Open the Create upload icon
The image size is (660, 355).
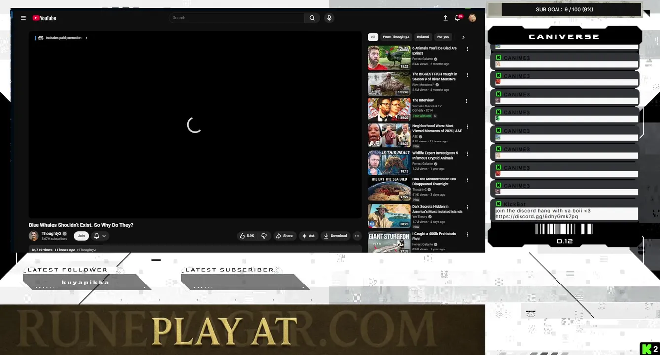[445, 18]
